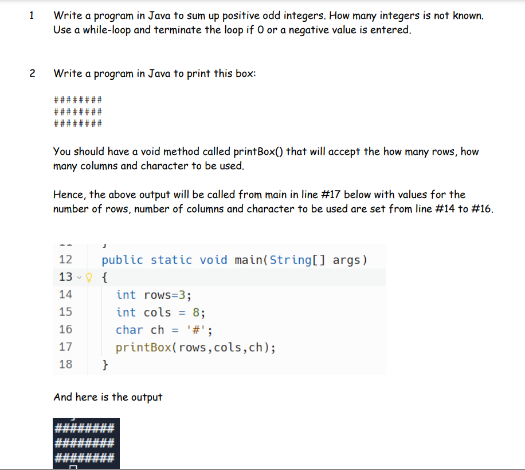Click the yellow lightbulb intention icon

[x=88, y=277]
